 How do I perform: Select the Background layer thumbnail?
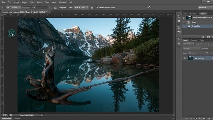[x=190, y=58]
